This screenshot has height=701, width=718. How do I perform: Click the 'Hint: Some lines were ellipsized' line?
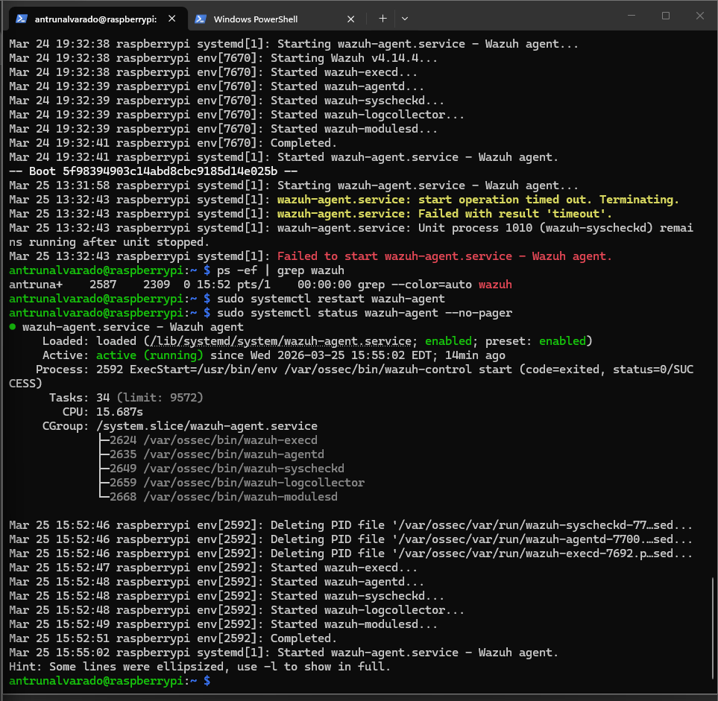(200, 667)
